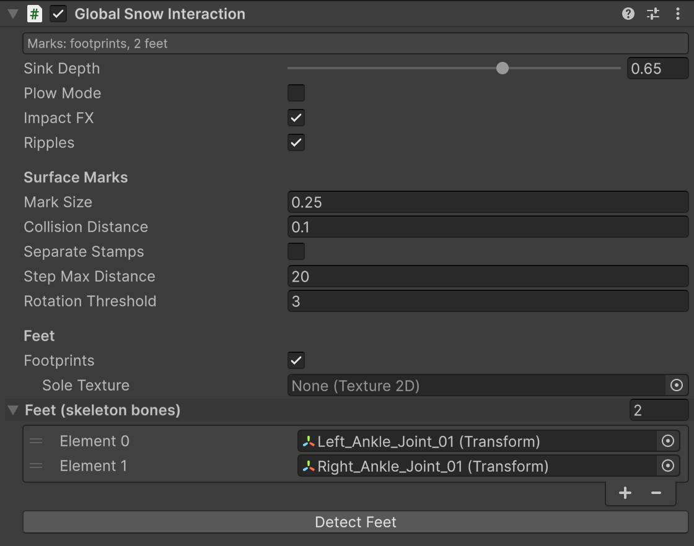Click the Global Snow Interaction title
694x546 pixels.
point(160,14)
